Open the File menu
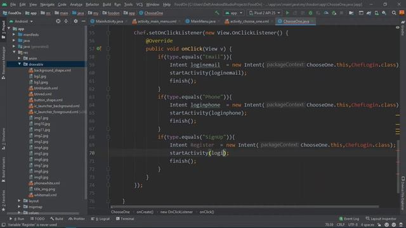This screenshot has height=228, width=406. 13,4
